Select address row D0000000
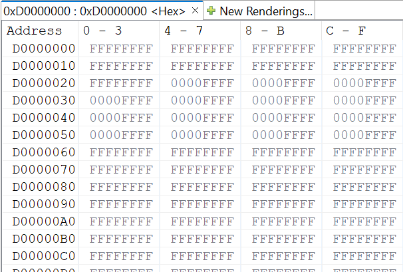Viewport: 403px width, 272px height. [44, 49]
